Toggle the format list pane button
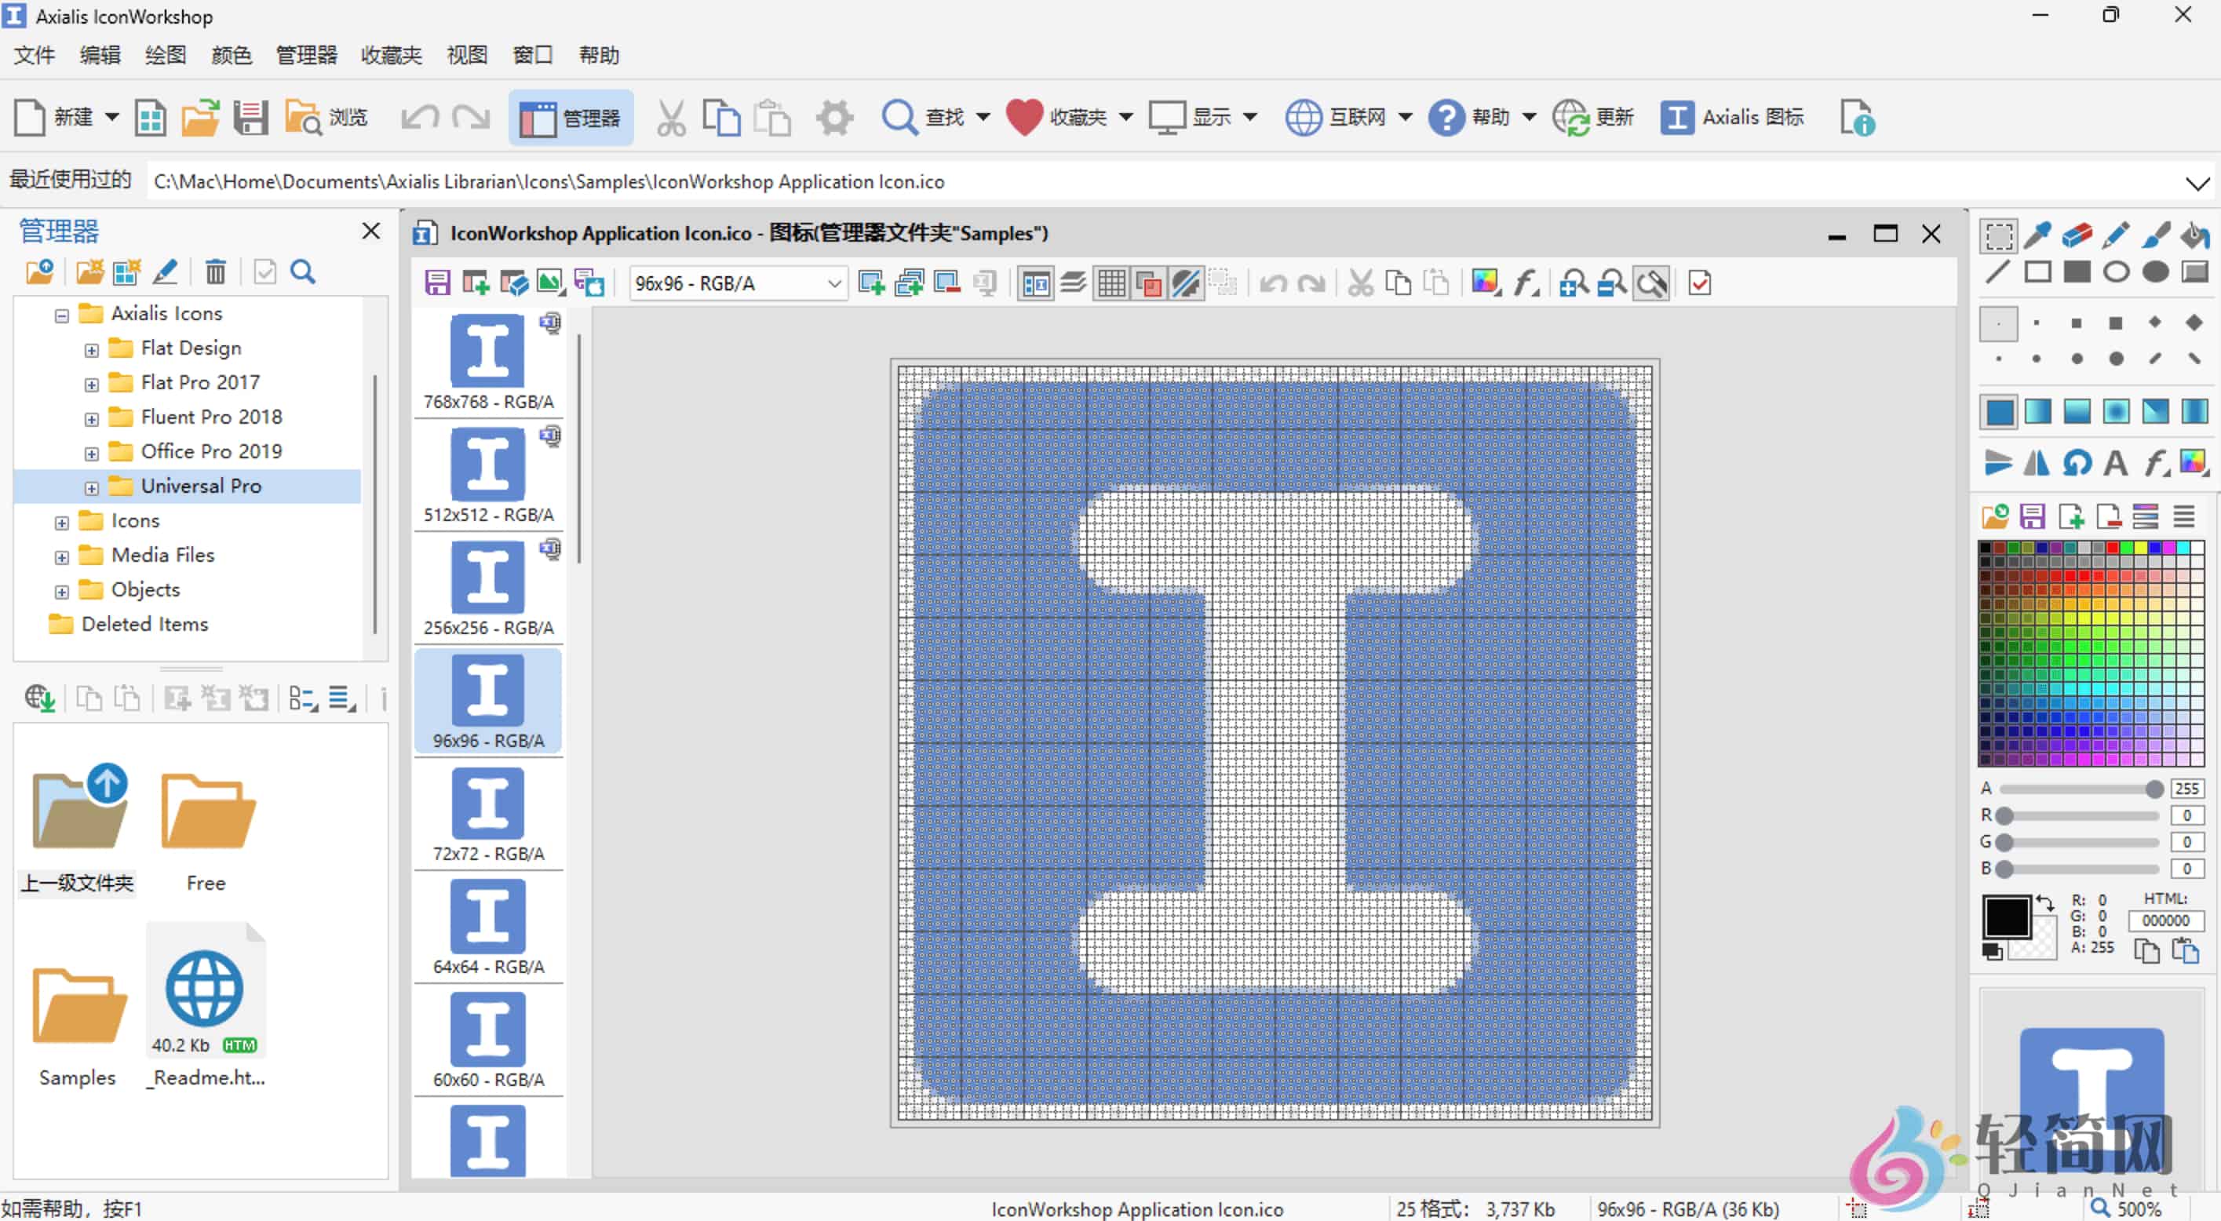 [x=1035, y=284]
